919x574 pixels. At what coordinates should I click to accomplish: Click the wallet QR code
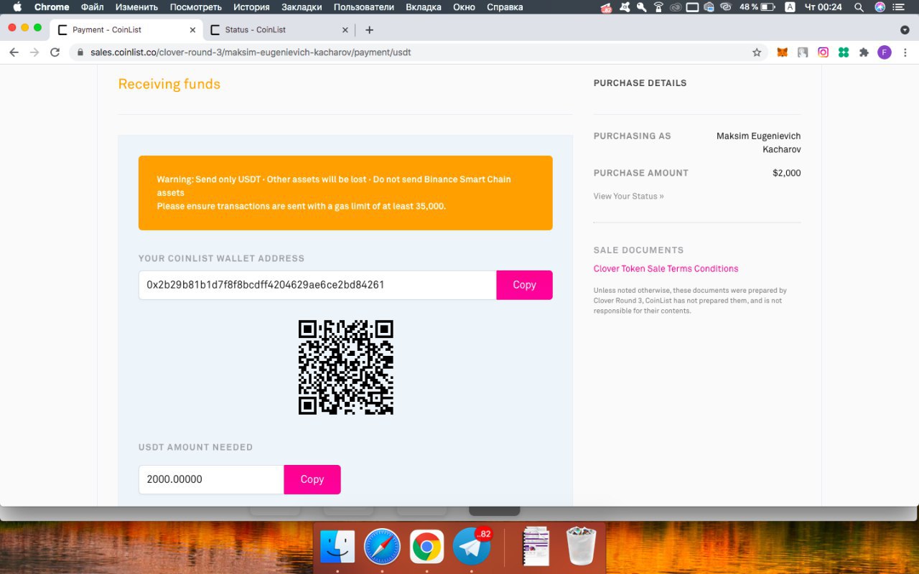tap(346, 367)
